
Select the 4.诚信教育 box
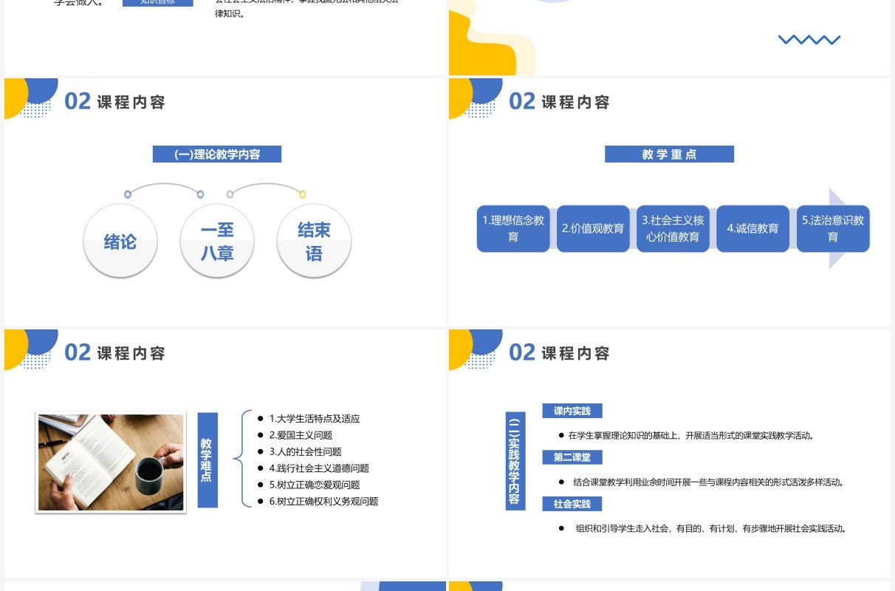click(x=752, y=228)
